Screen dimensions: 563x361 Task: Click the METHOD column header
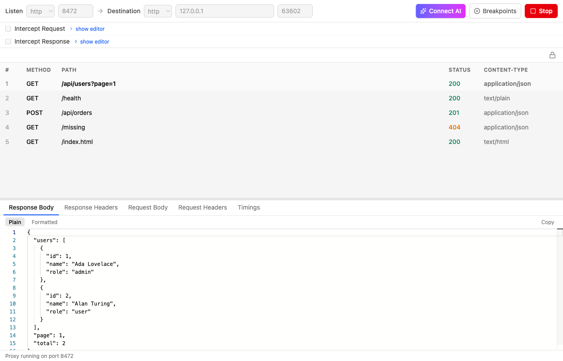[x=39, y=70]
